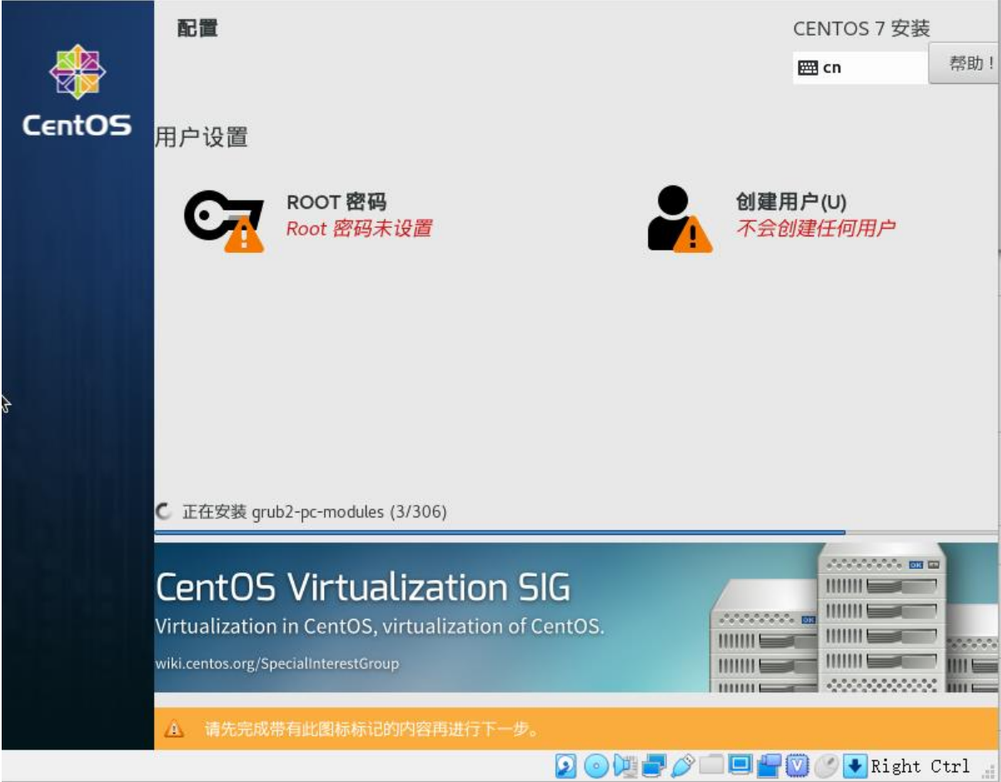The image size is (1001, 782).
Task: Click the window resize grip at the status bar corner
Action: tap(989, 770)
